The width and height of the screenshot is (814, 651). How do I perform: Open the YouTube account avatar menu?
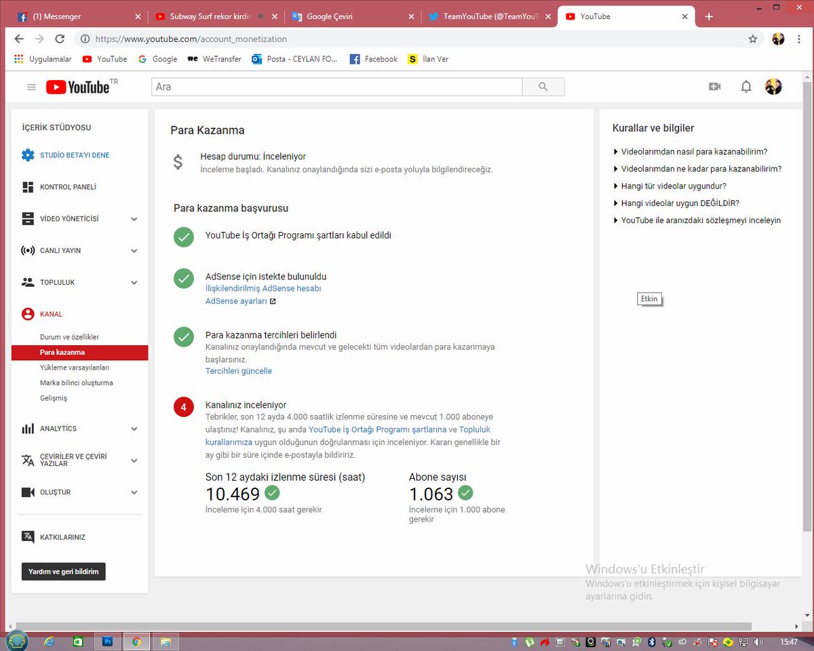773,87
